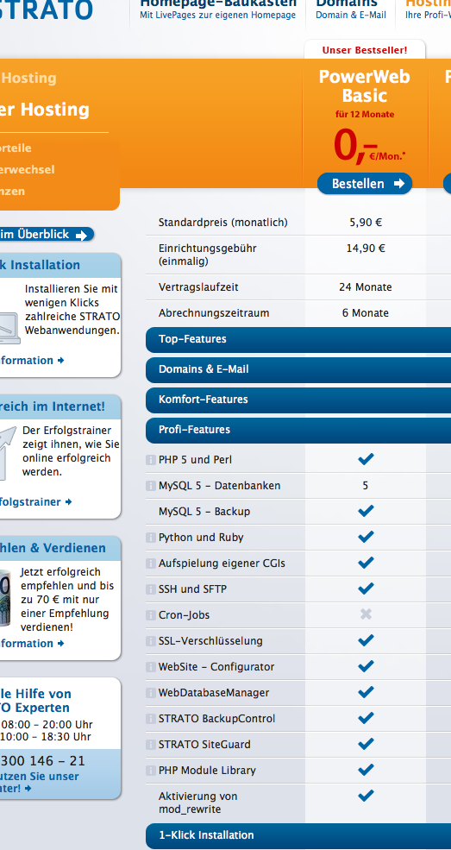
Task: Click info icon next to STRATO SiteGuard
Action: pos(151,745)
